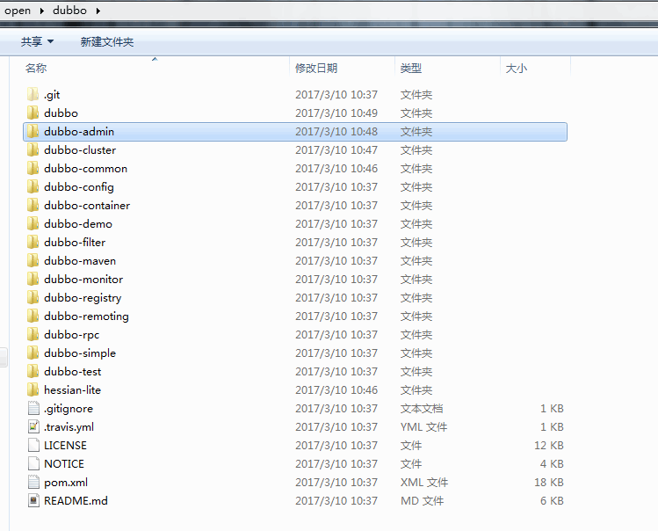
Task: Click the pom.xml file icon
Action: pos(33,483)
